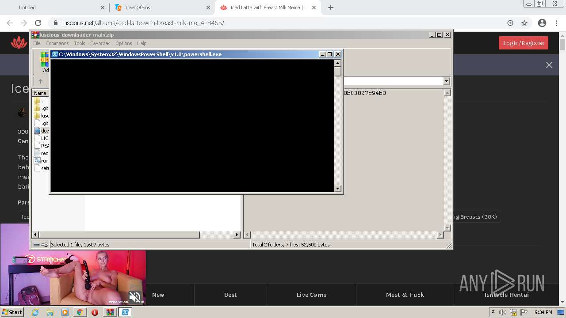Maximize the PowerShell window

click(330, 54)
